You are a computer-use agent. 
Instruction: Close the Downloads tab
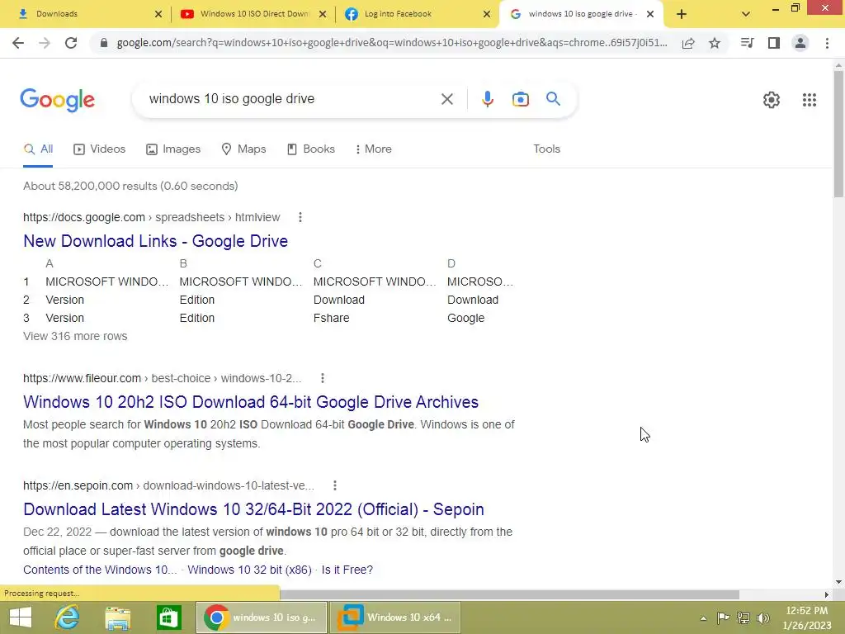click(x=158, y=14)
